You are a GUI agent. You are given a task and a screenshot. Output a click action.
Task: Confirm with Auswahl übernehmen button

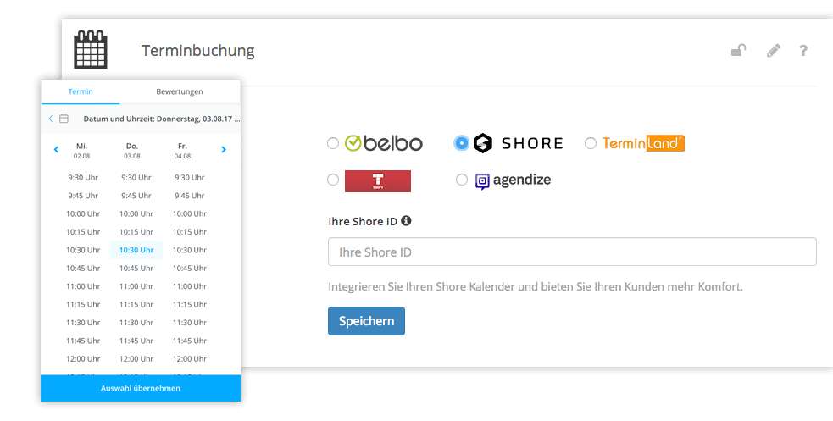141,388
